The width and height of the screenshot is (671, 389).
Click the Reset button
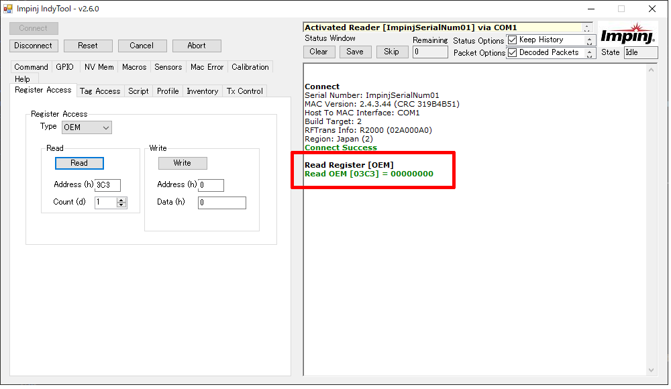pyautogui.click(x=88, y=46)
